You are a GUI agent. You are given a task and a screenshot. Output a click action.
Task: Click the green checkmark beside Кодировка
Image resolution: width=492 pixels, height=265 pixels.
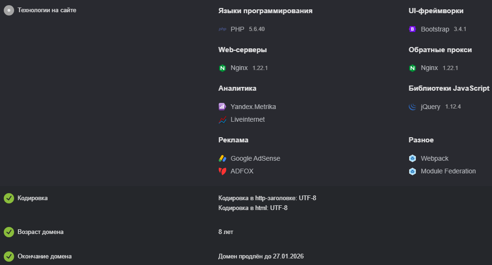click(x=9, y=198)
